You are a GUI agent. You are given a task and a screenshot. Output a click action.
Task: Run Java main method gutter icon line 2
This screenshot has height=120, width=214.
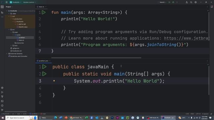[44, 74]
